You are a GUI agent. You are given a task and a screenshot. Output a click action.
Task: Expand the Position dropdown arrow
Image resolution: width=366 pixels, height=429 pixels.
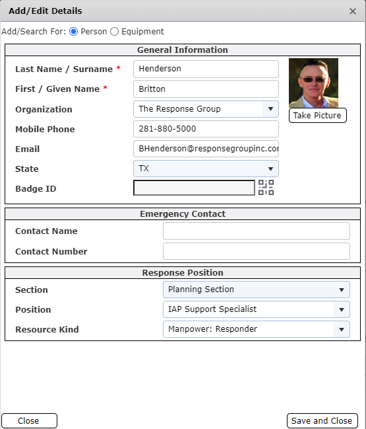coord(342,309)
